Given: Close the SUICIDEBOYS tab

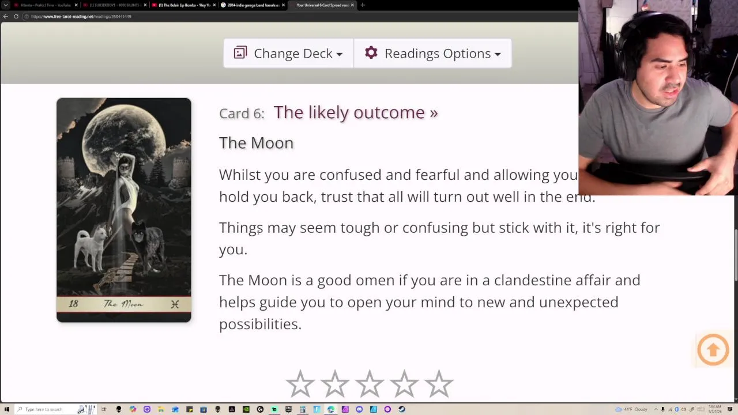Looking at the screenshot, I should 145,5.
